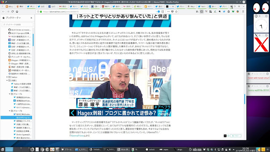Click the Twitter extension icon in toolbar
Image resolution: width=270 pixels, height=152 pixels.
(x=224, y=11)
